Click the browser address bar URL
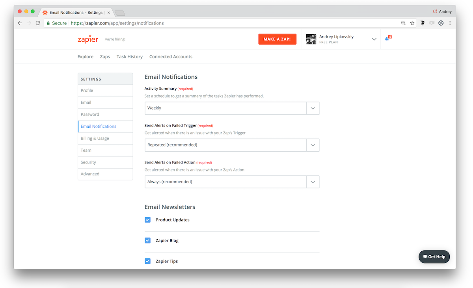Viewport: 473px width, 288px height. pyautogui.click(x=117, y=23)
